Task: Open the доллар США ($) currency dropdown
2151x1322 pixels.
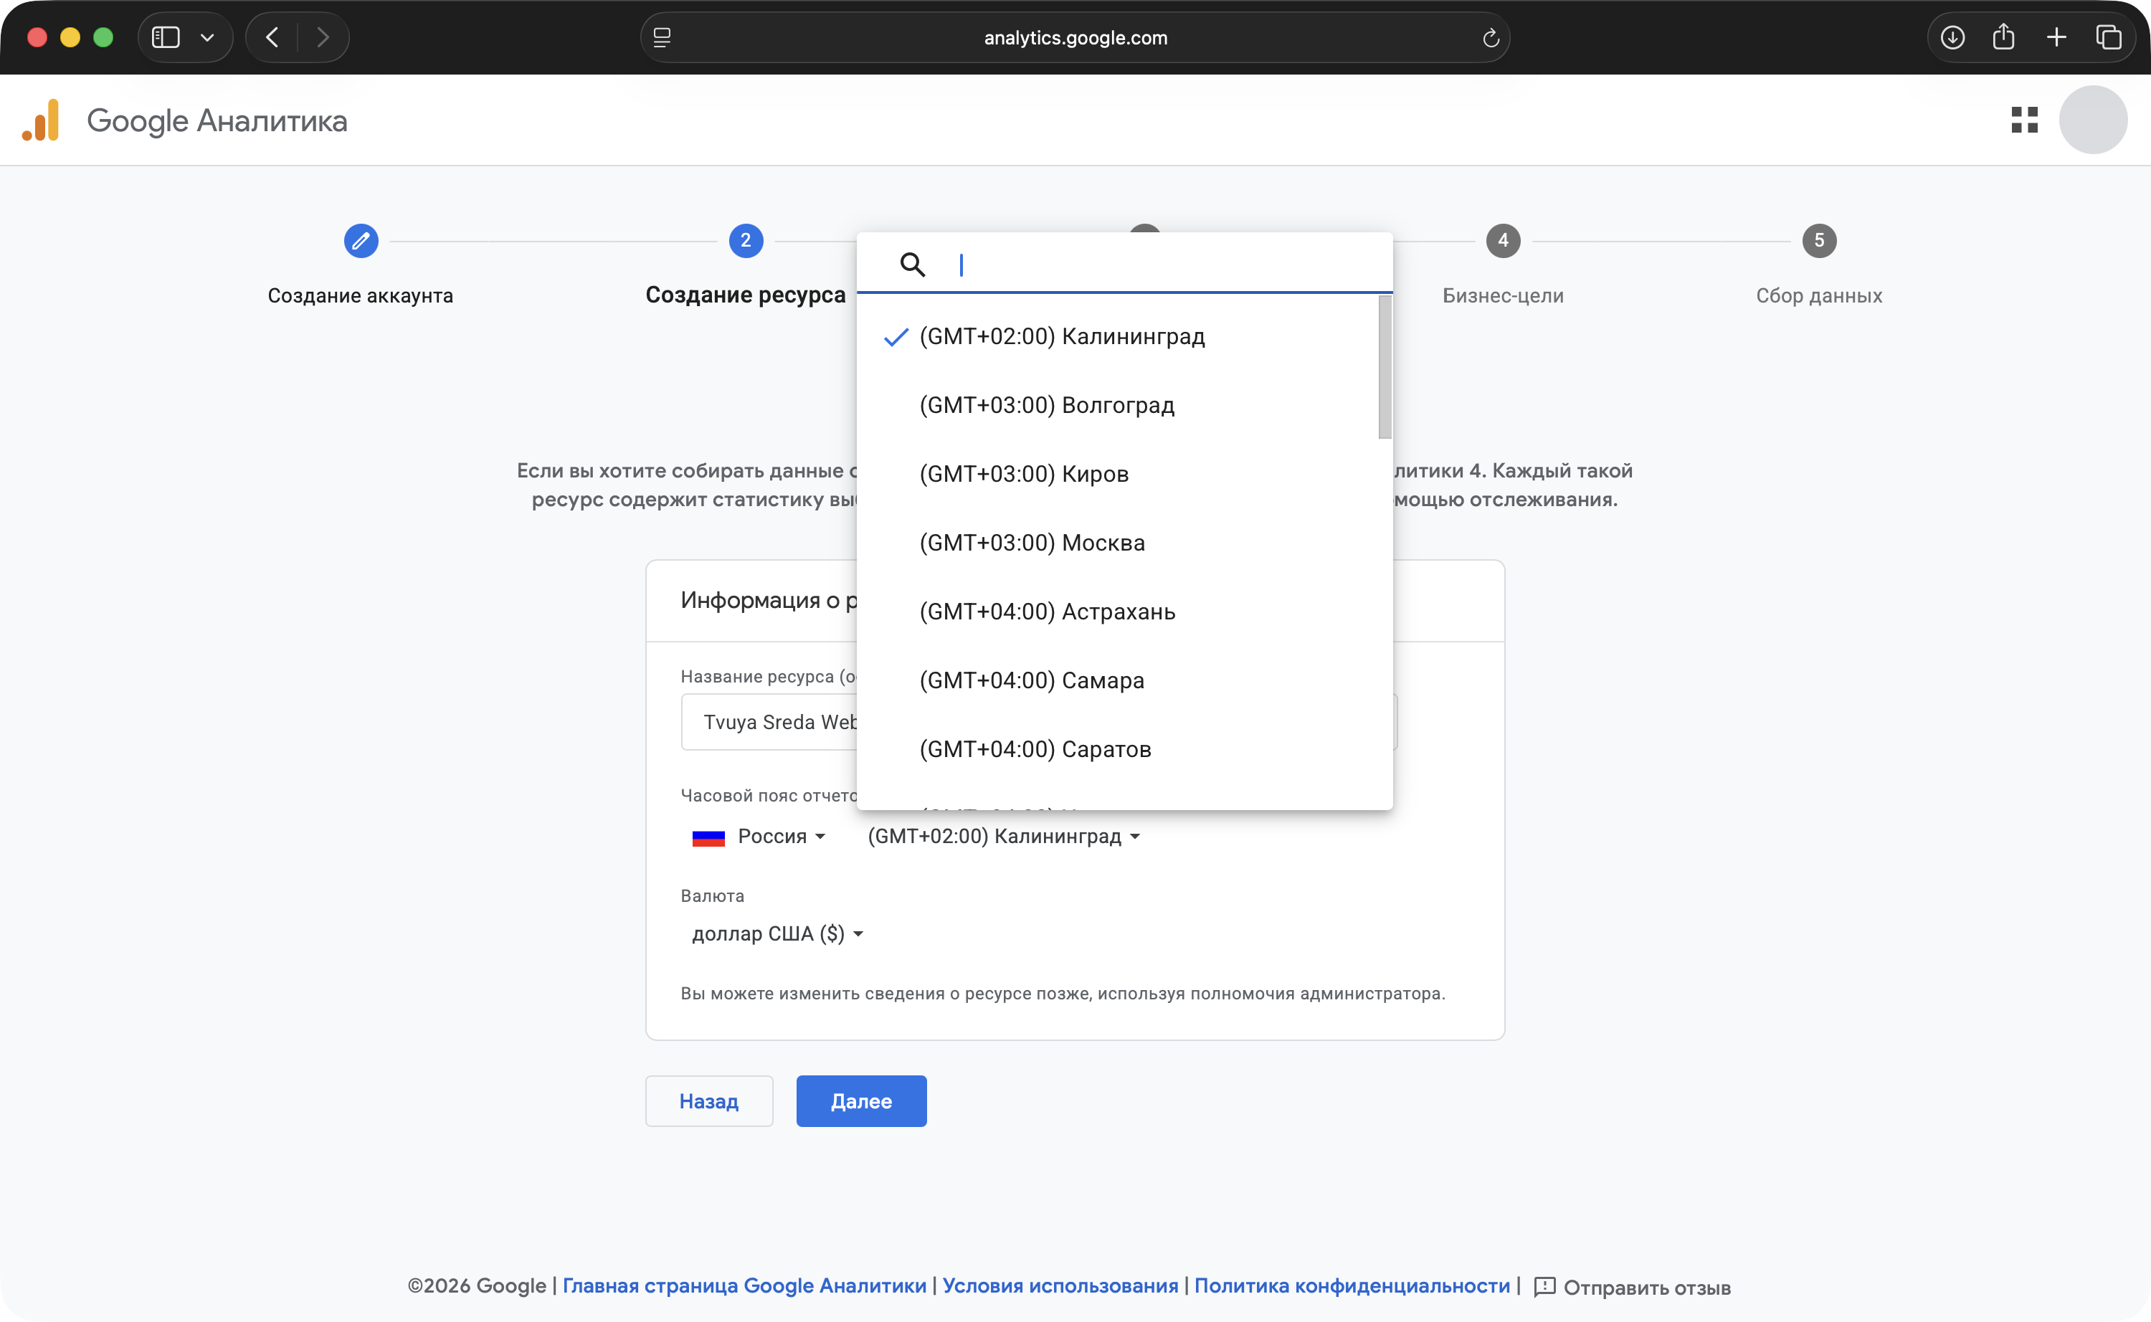Action: click(x=777, y=934)
